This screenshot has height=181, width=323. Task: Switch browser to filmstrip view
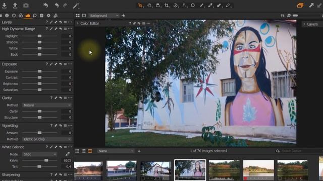tap(90, 151)
